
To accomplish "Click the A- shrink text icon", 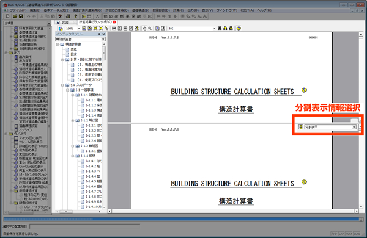I will [x=205, y=16].
